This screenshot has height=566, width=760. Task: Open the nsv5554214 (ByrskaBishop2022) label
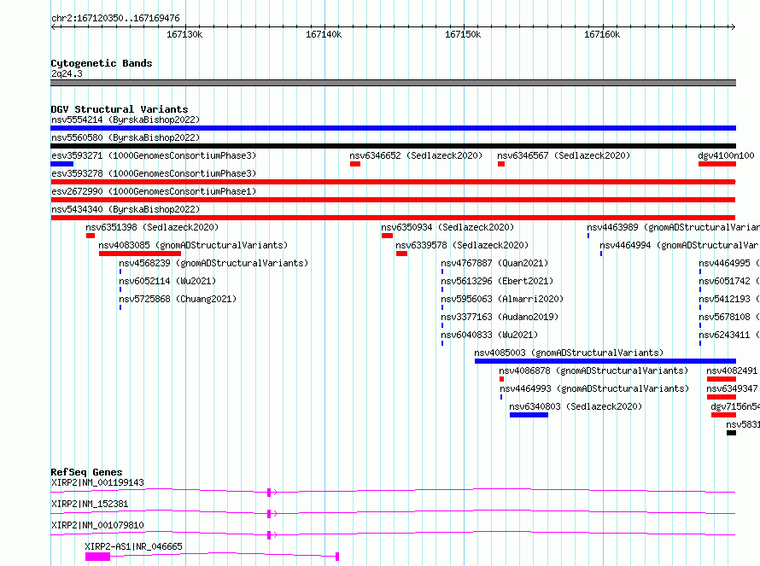tap(126, 120)
